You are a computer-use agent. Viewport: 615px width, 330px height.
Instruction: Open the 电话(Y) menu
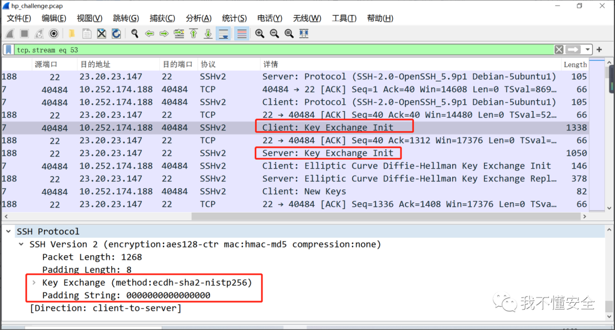point(270,18)
